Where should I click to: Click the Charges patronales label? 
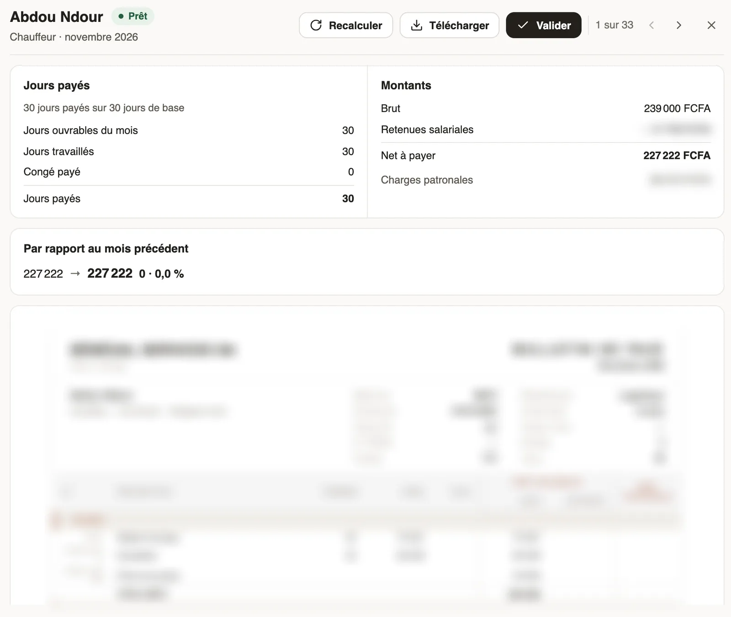click(x=427, y=180)
